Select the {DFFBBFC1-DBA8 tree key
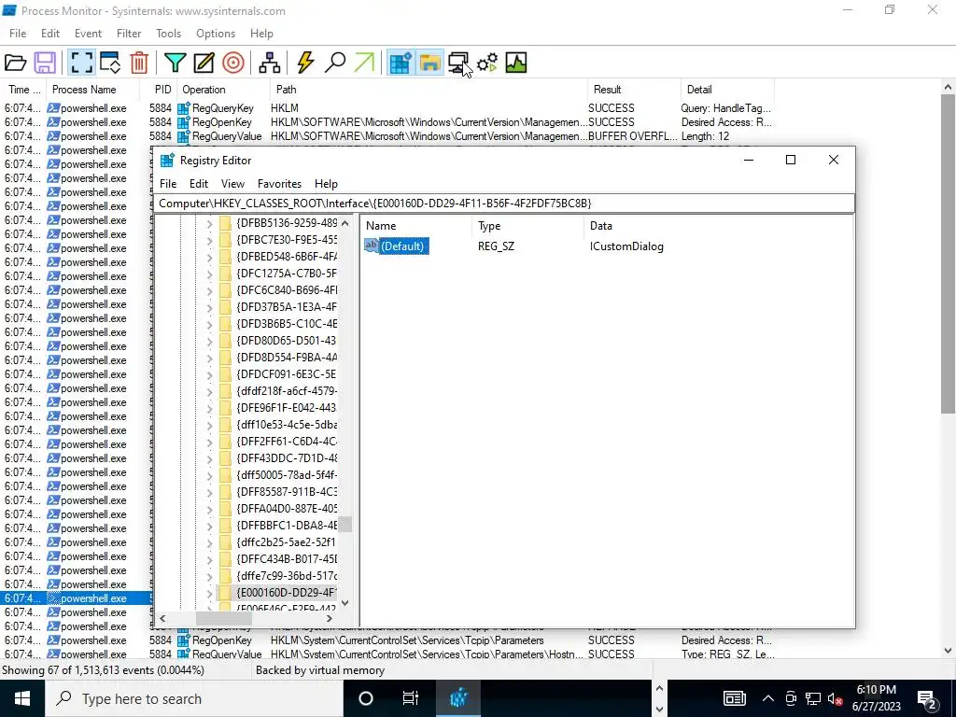The height and width of the screenshot is (717, 956). point(287,525)
